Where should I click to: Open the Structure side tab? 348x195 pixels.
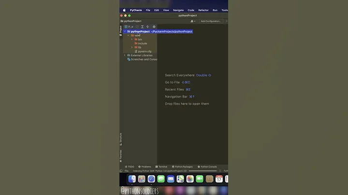(x=121, y=139)
